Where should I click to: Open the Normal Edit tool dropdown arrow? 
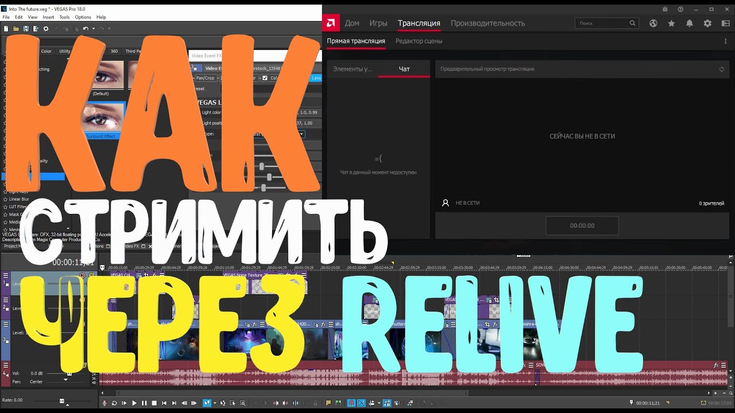tap(215, 403)
